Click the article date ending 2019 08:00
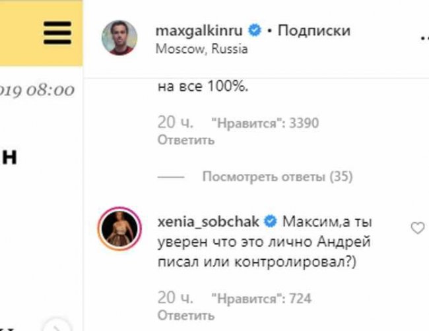429x331 pixels. click(x=36, y=90)
